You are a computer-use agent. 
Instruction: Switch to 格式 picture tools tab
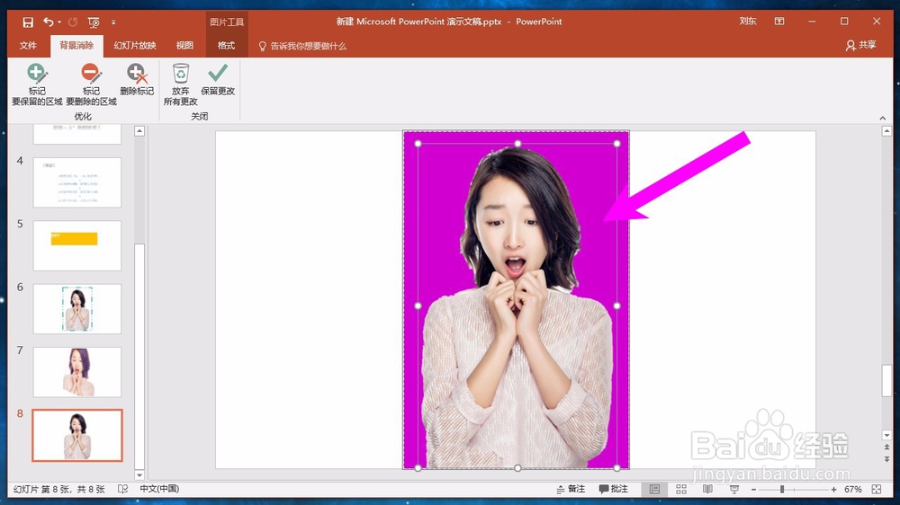(226, 45)
